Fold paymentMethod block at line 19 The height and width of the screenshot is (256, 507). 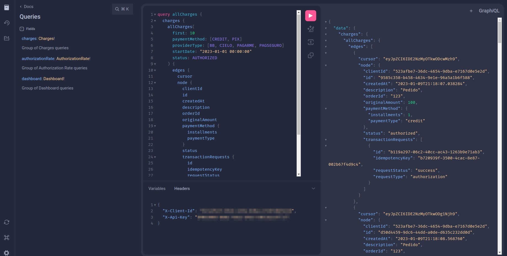pos(155,126)
